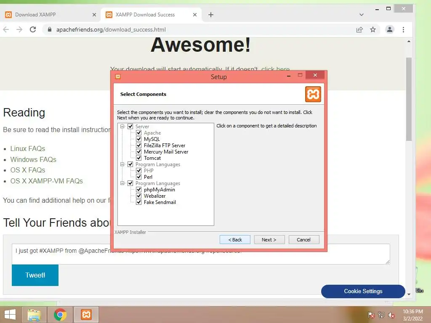Click Chrome forward arrow
Viewport: 431px width, 323px height.
19,29
